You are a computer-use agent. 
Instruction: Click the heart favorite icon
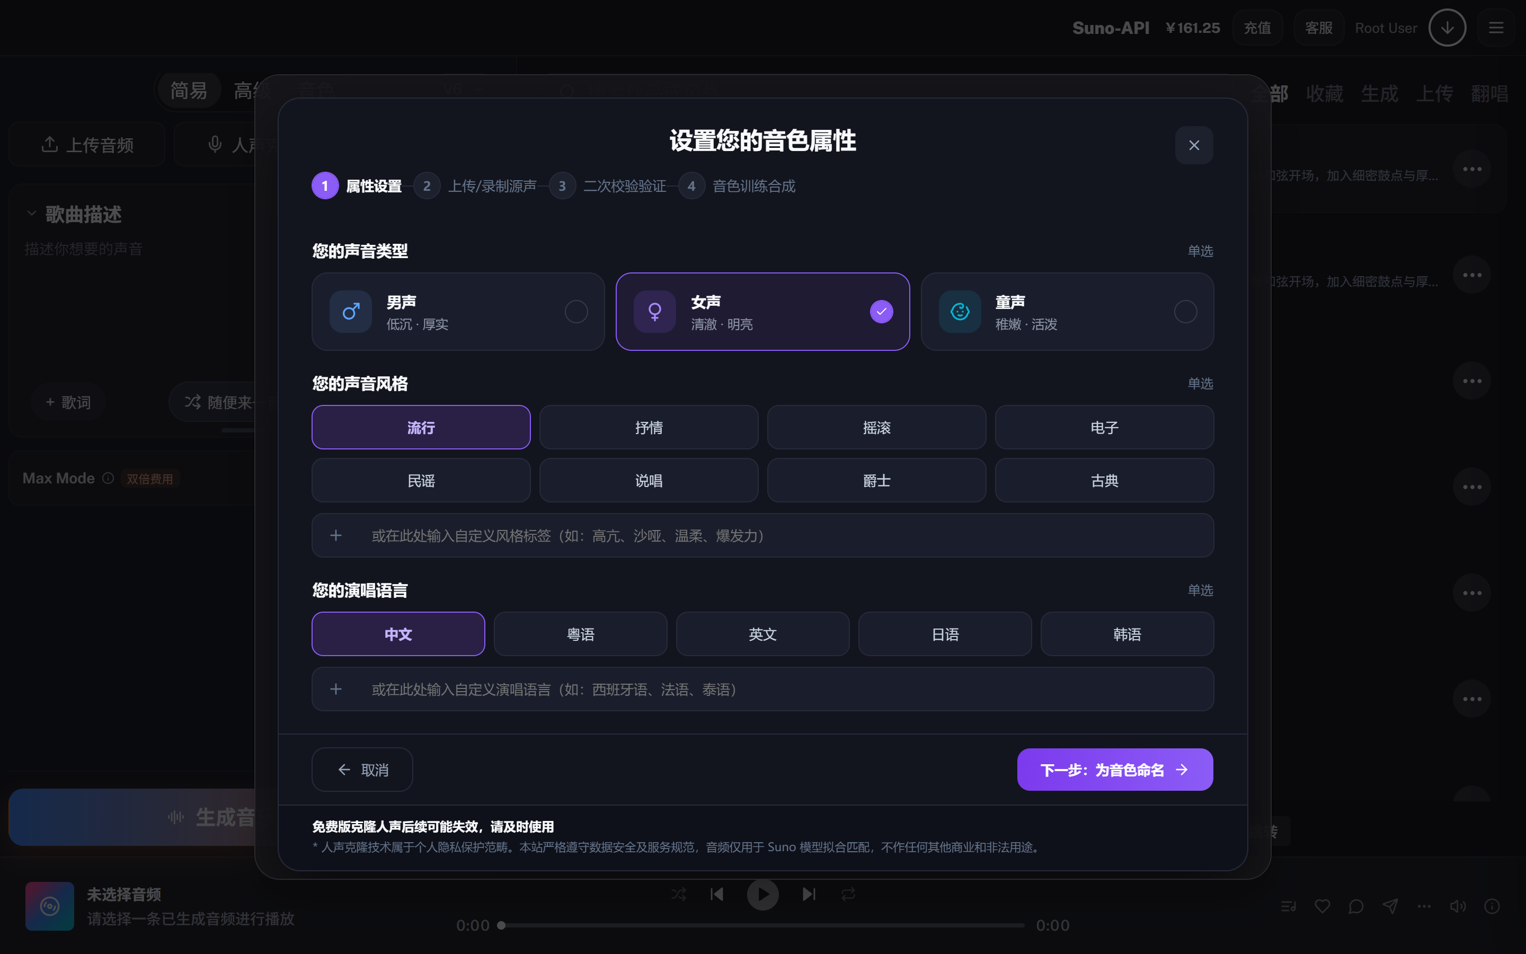coord(1323,906)
